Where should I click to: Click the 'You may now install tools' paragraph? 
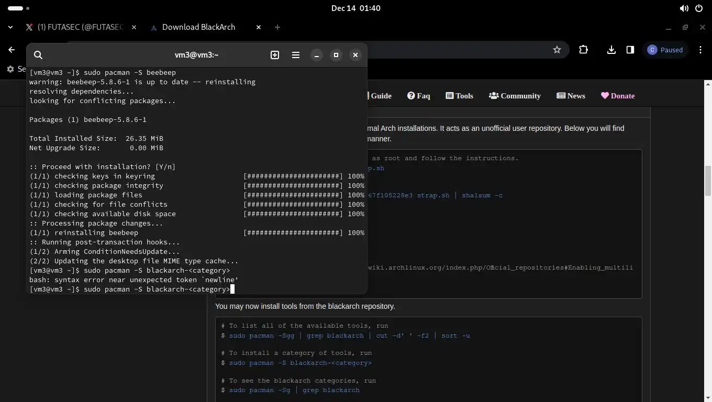305,306
